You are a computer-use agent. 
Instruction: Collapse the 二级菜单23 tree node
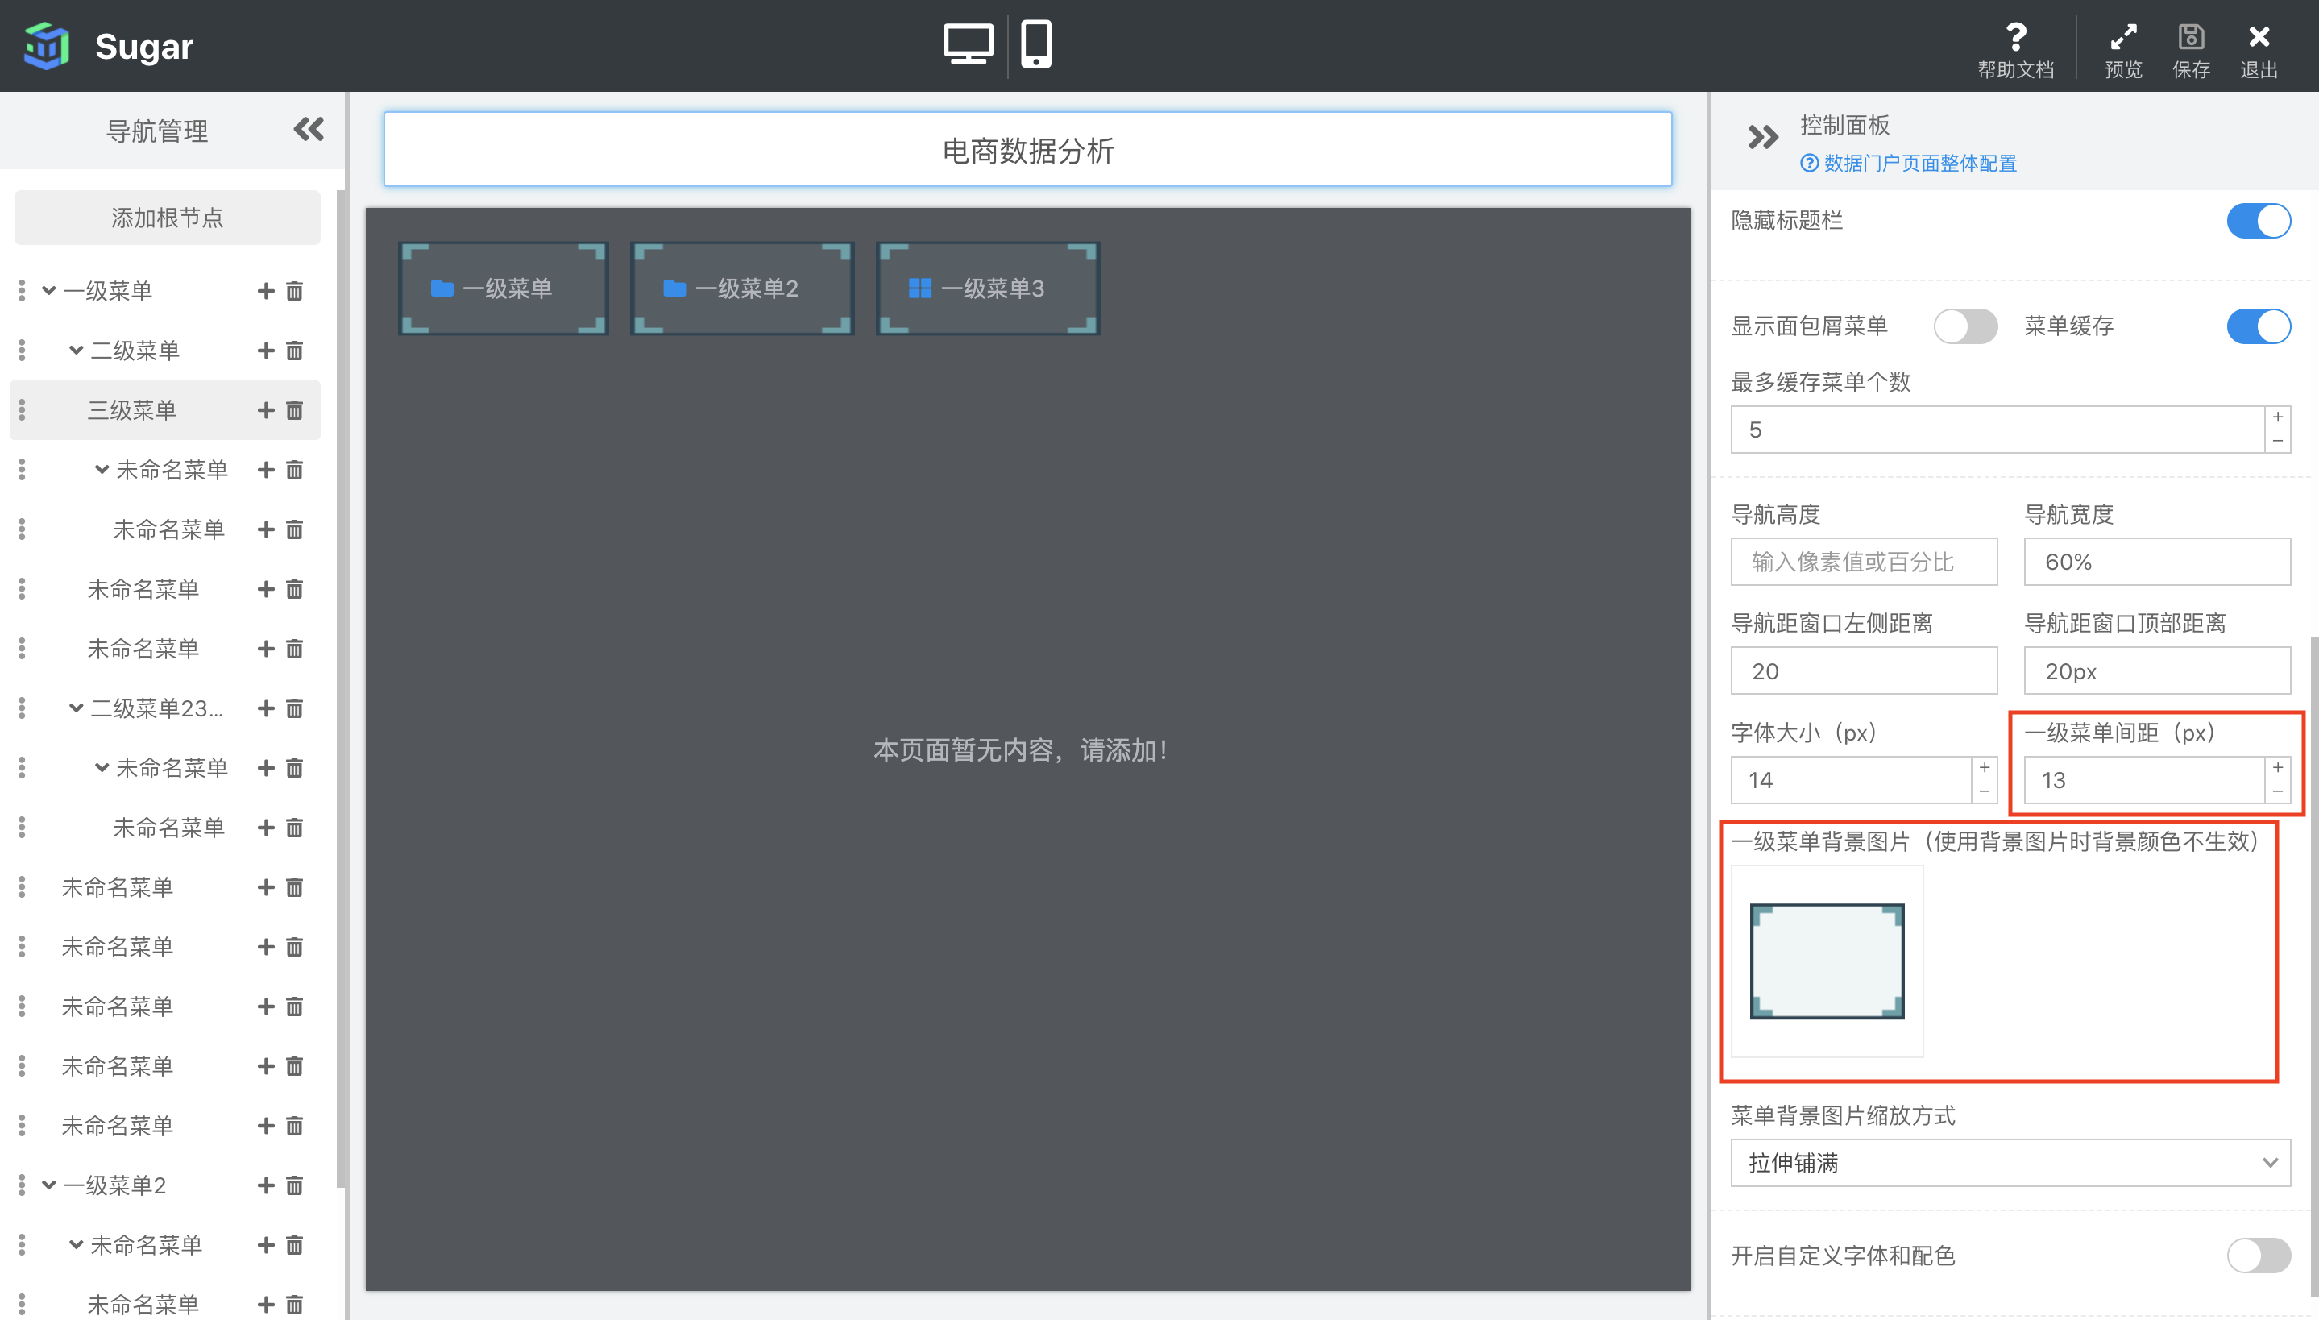[x=76, y=708]
